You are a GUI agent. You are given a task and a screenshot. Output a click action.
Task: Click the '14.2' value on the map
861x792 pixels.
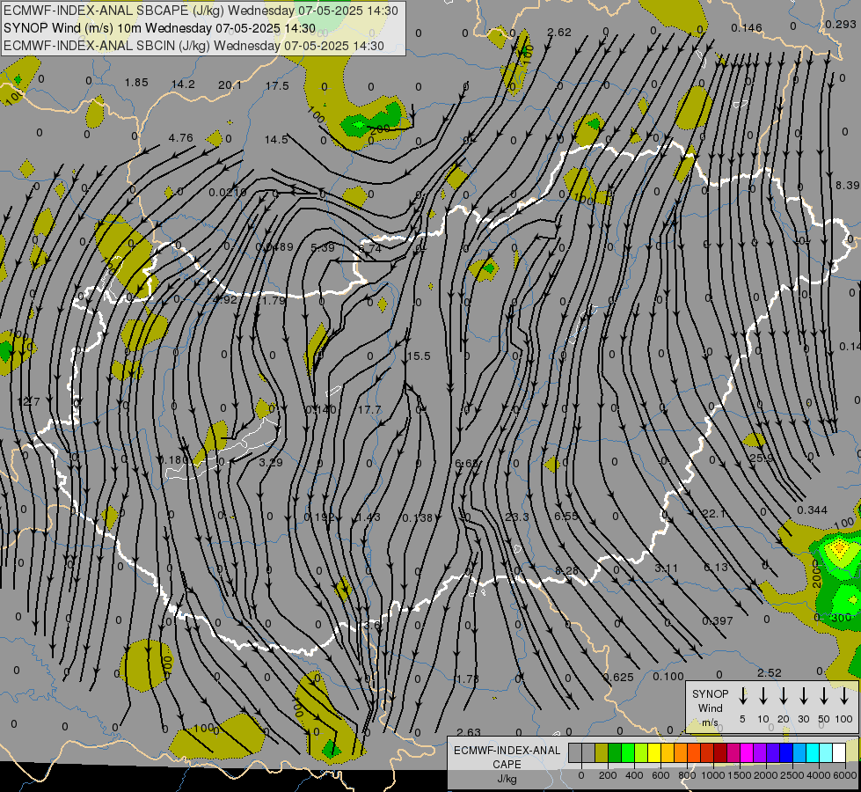[x=183, y=84]
